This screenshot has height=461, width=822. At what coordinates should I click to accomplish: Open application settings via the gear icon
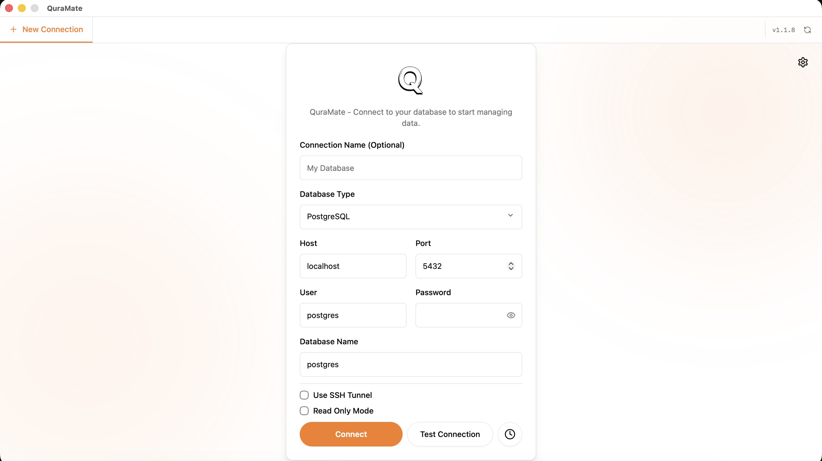click(803, 62)
